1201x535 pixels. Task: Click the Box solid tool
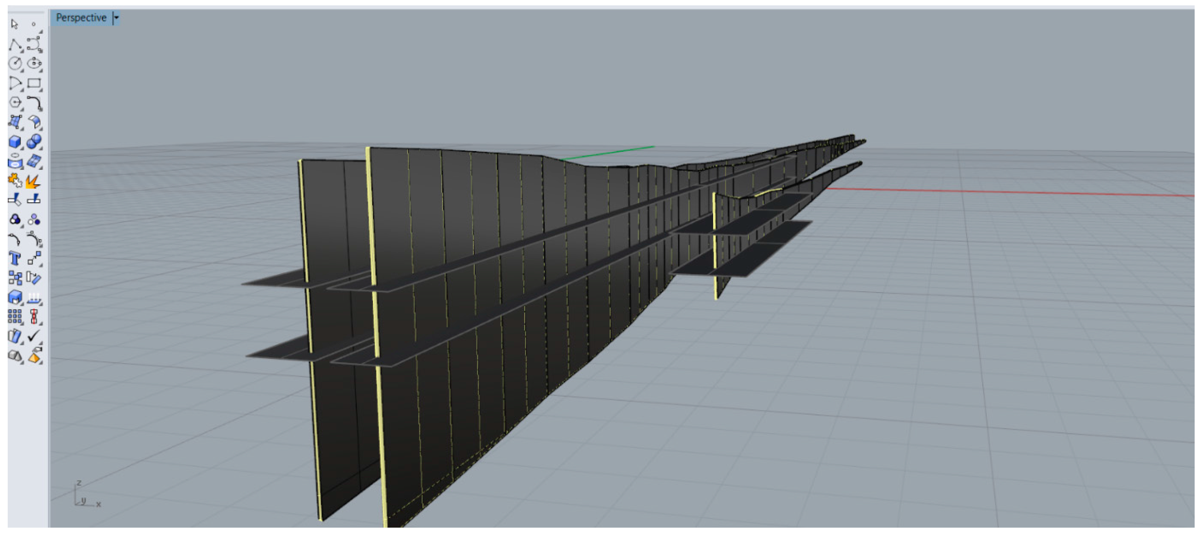15,142
